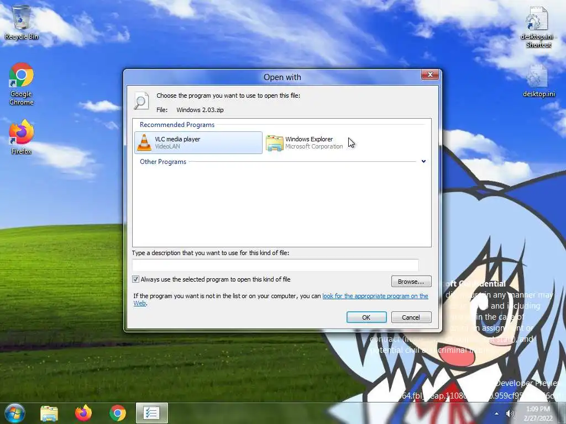
Task: Follow look for appropriate program link
Action: 375,296
